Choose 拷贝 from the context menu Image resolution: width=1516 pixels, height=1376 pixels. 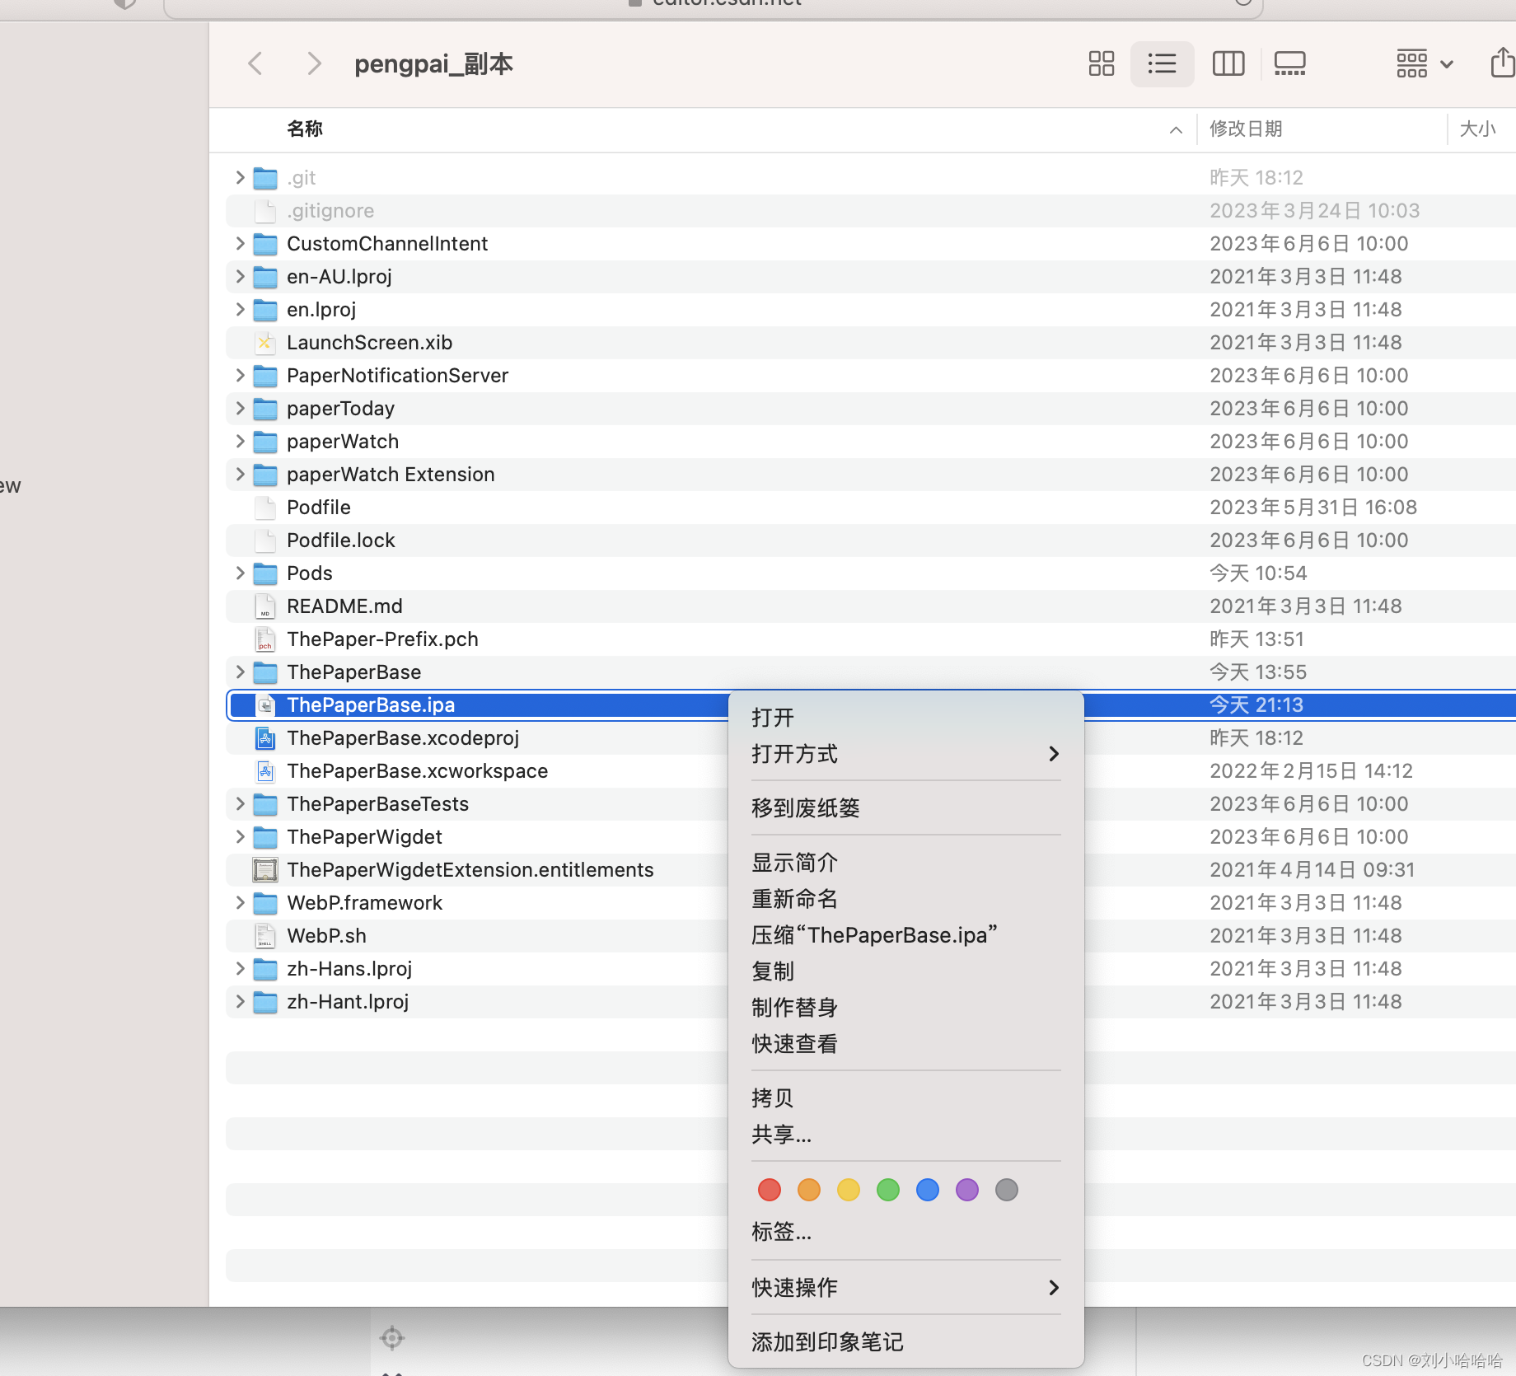905,1098
